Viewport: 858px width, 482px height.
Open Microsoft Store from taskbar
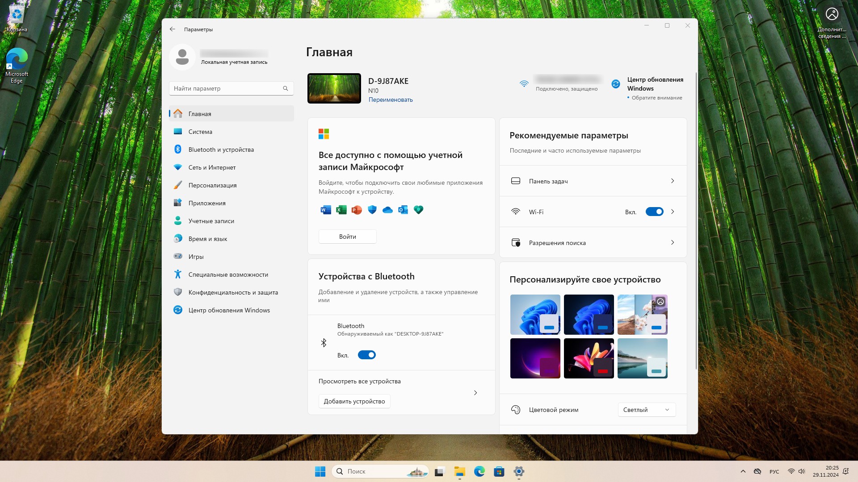pyautogui.click(x=499, y=471)
